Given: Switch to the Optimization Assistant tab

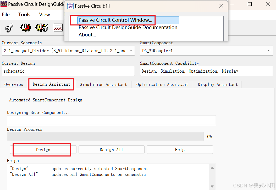Looking at the screenshot, I should click(x=162, y=85).
